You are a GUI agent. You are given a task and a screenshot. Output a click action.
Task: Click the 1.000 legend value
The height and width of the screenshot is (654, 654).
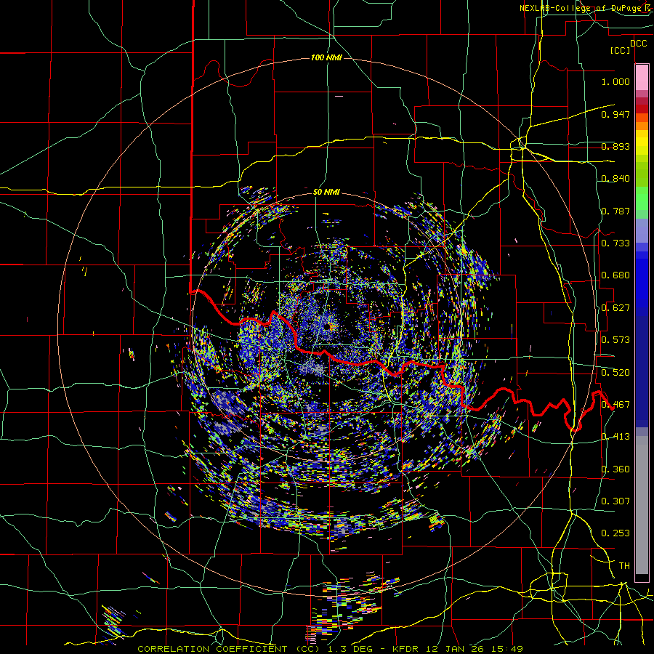coord(615,81)
